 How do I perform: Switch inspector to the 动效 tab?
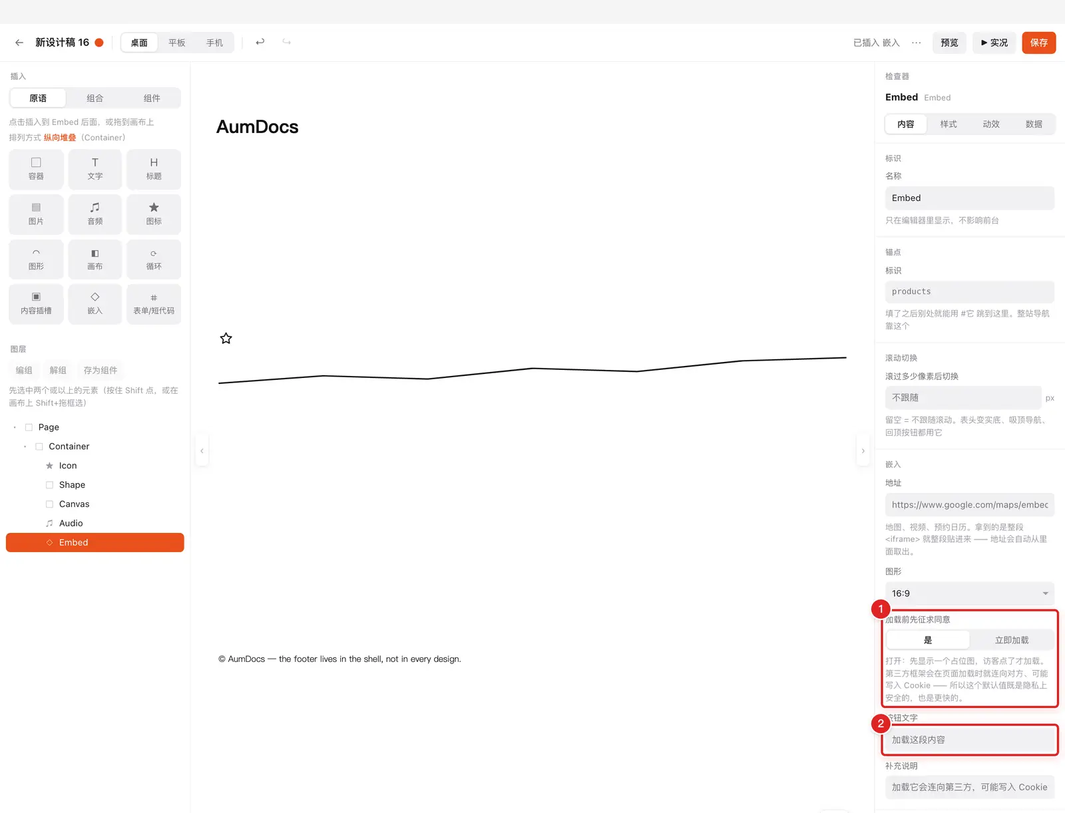pyautogui.click(x=991, y=124)
